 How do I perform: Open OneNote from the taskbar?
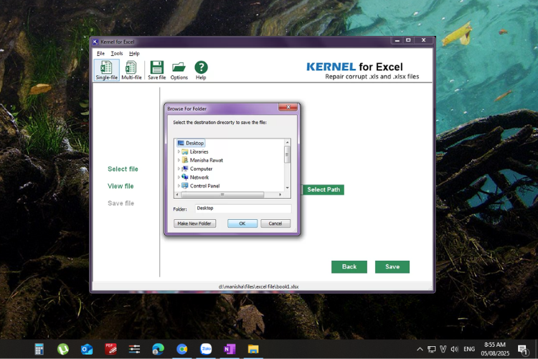(230, 350)
